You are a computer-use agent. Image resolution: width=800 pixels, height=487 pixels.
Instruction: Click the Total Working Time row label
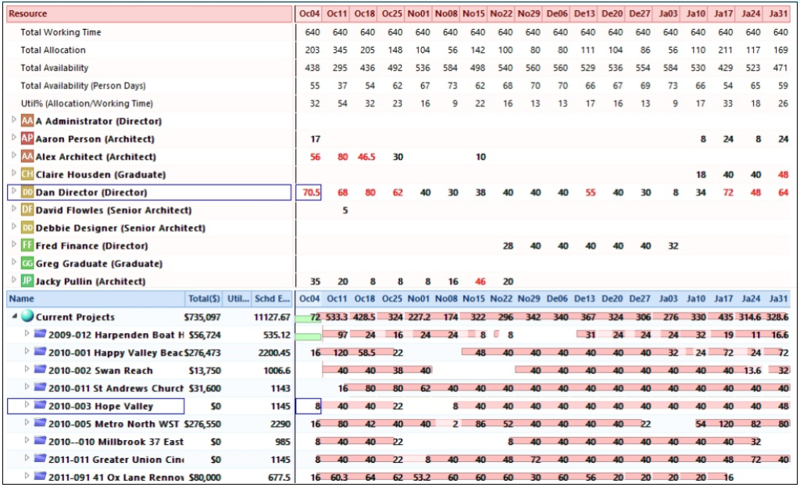click(x=61, y=32)
